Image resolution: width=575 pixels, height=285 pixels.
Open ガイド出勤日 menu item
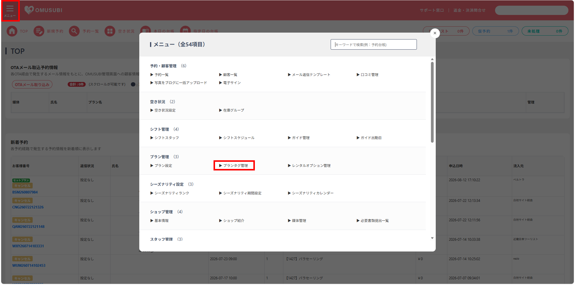369,138
